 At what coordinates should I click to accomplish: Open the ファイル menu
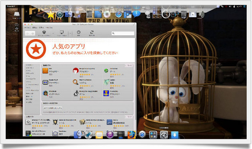(27, 28)
